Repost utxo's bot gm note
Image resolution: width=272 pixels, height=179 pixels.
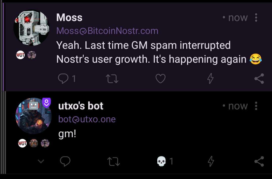click(x=113, y=161)
